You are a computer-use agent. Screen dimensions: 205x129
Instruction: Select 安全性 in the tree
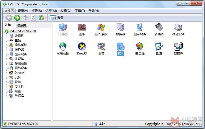pos(19,87)
